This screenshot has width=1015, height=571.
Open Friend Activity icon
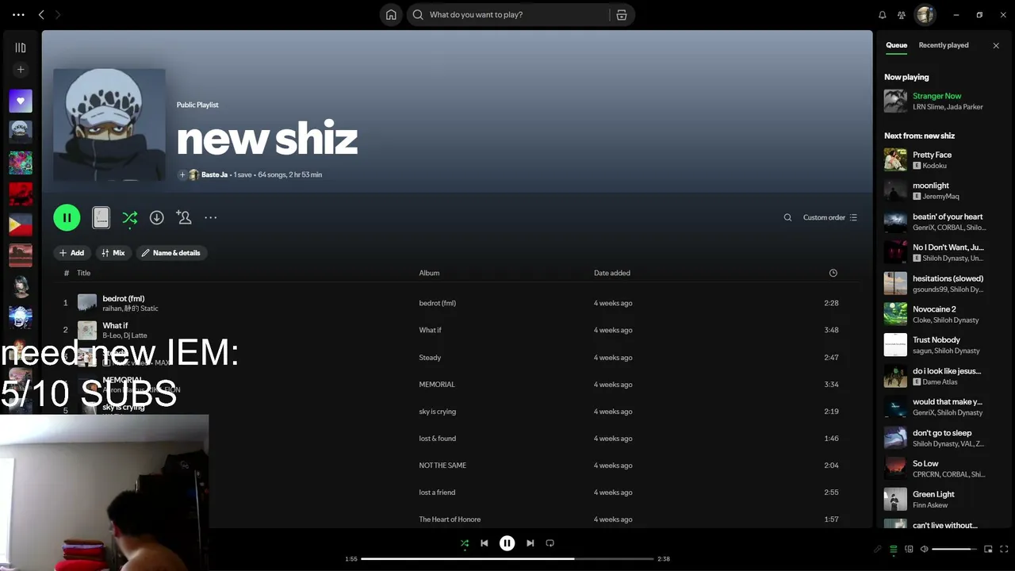click(x=902, y=14)
